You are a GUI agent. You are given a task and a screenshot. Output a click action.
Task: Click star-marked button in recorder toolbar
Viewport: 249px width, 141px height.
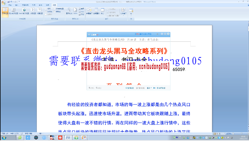click(129, 88)
